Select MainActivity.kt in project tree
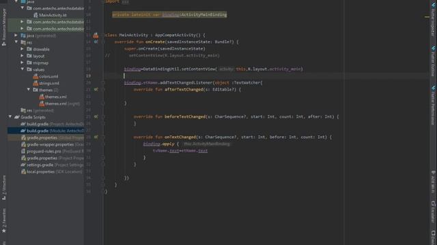This screenshot has height=245, width=437. tap(53, 15)
